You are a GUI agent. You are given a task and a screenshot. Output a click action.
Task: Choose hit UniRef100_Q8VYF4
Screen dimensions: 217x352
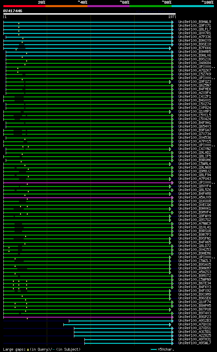[x=195, y=186]
